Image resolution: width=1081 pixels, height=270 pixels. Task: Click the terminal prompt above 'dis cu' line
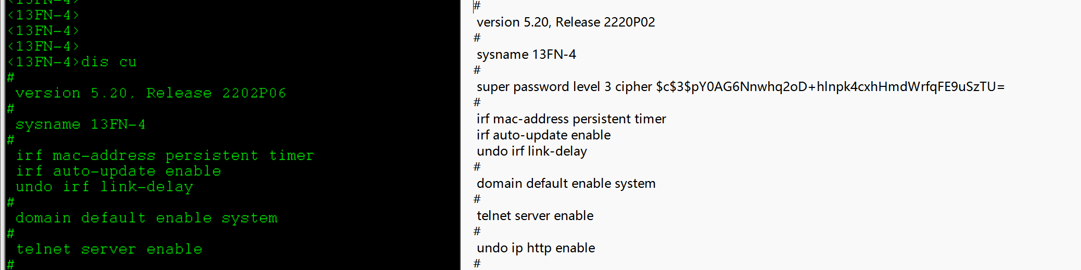click(43, 46)
